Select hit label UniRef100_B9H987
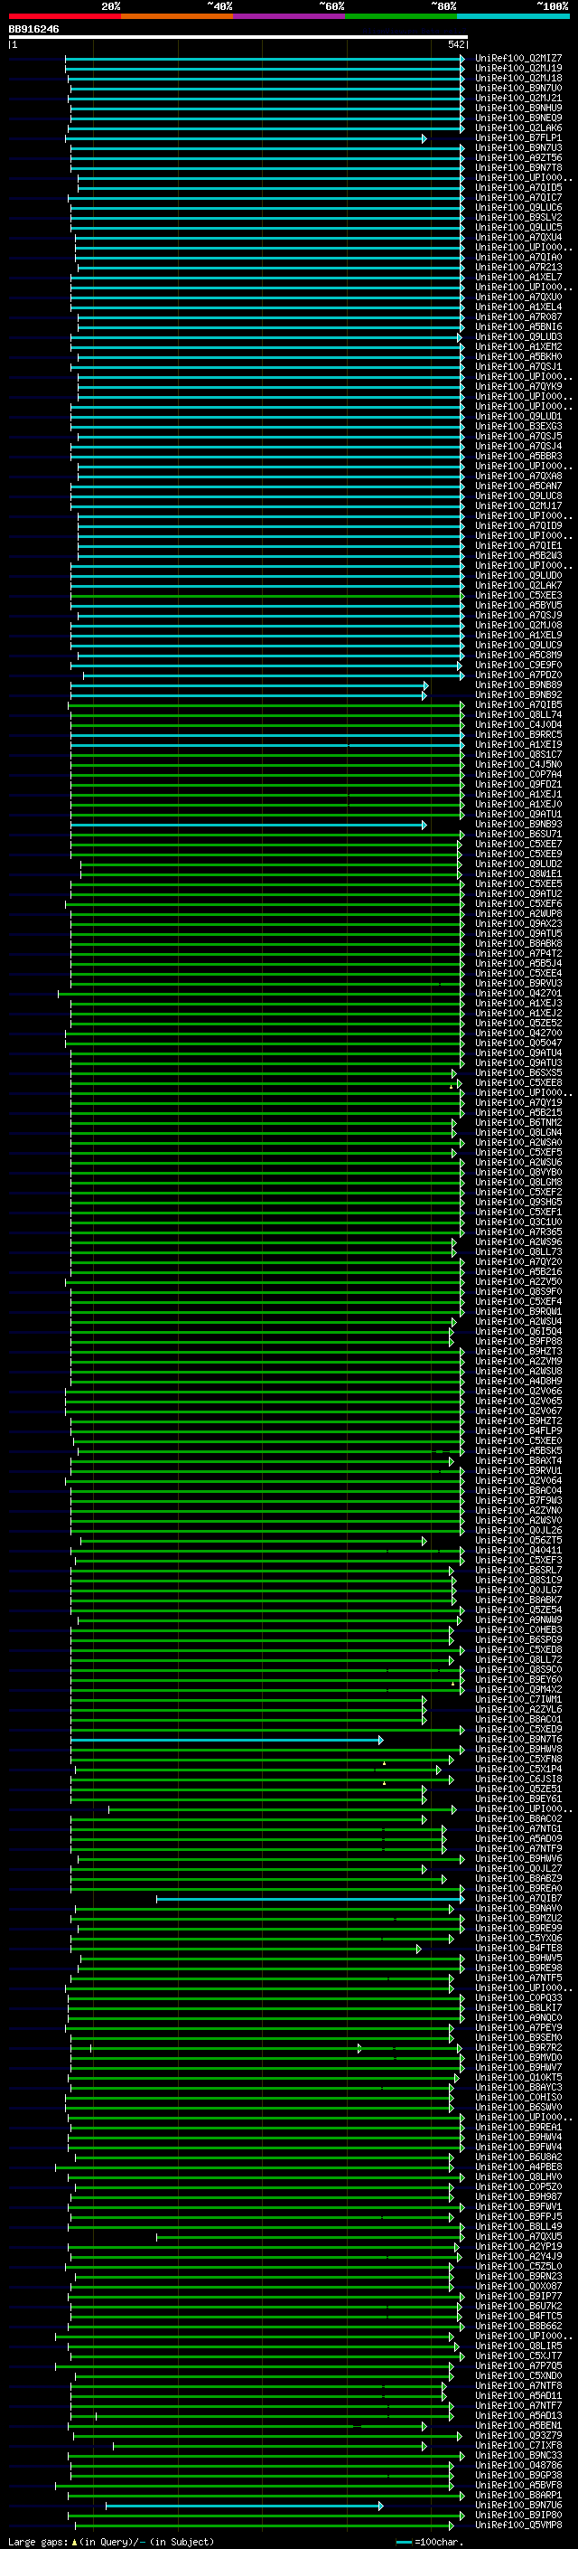 click(518, 2196)
